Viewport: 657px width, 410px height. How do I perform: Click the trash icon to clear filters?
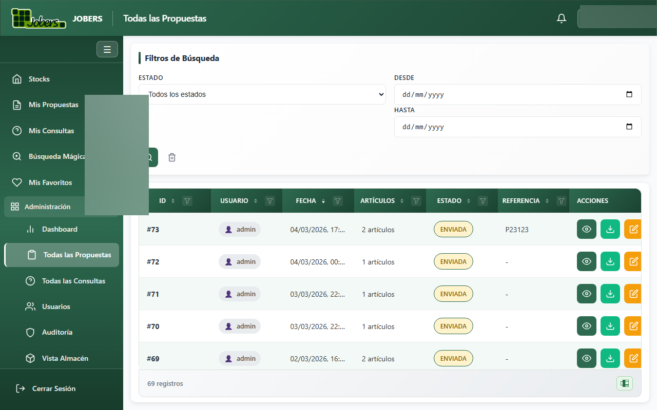(x=172, y=157)
